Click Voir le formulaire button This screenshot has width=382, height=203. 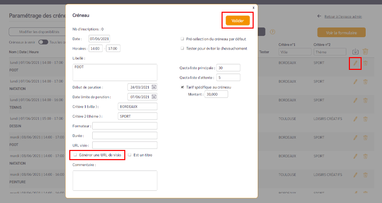pyautogui.click(x=341, y=33)
